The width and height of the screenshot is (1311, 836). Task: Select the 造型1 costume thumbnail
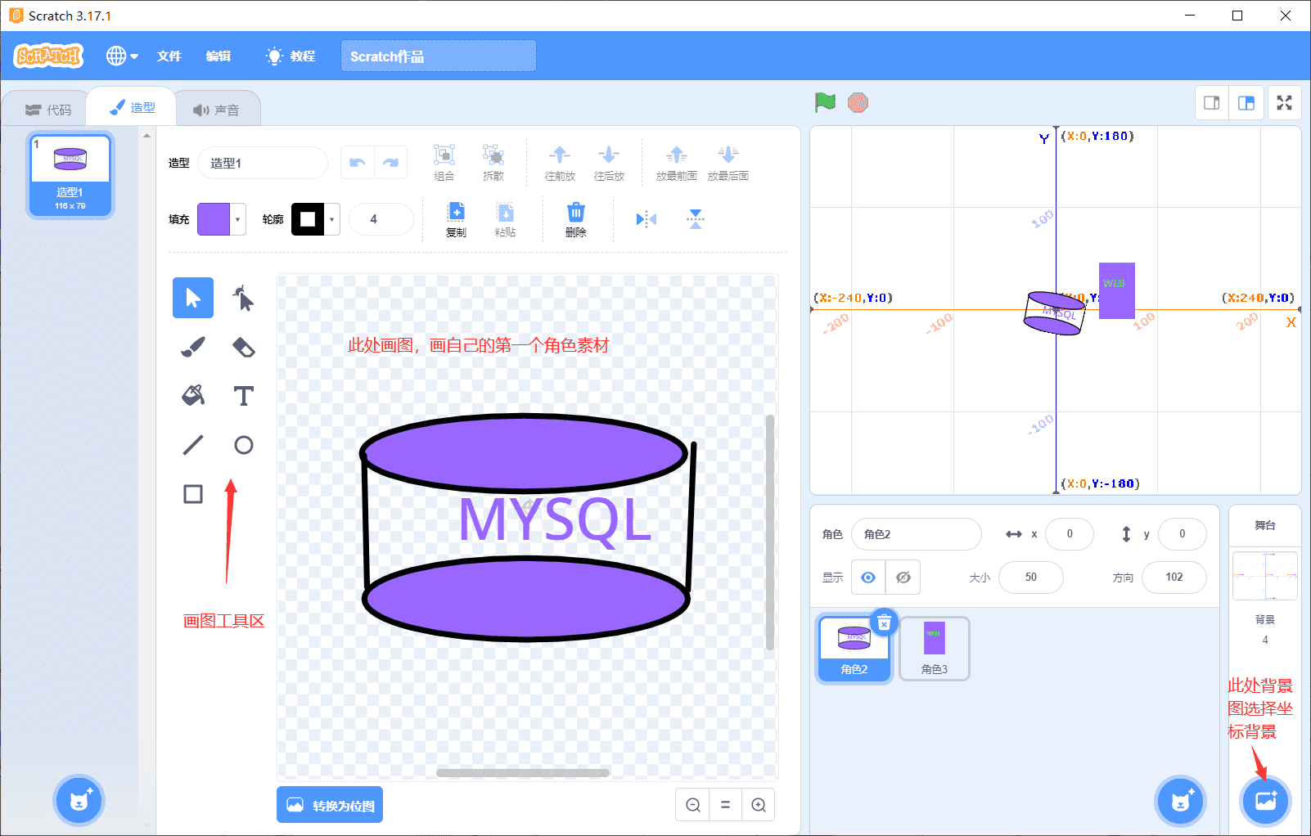tap(70, 176)
